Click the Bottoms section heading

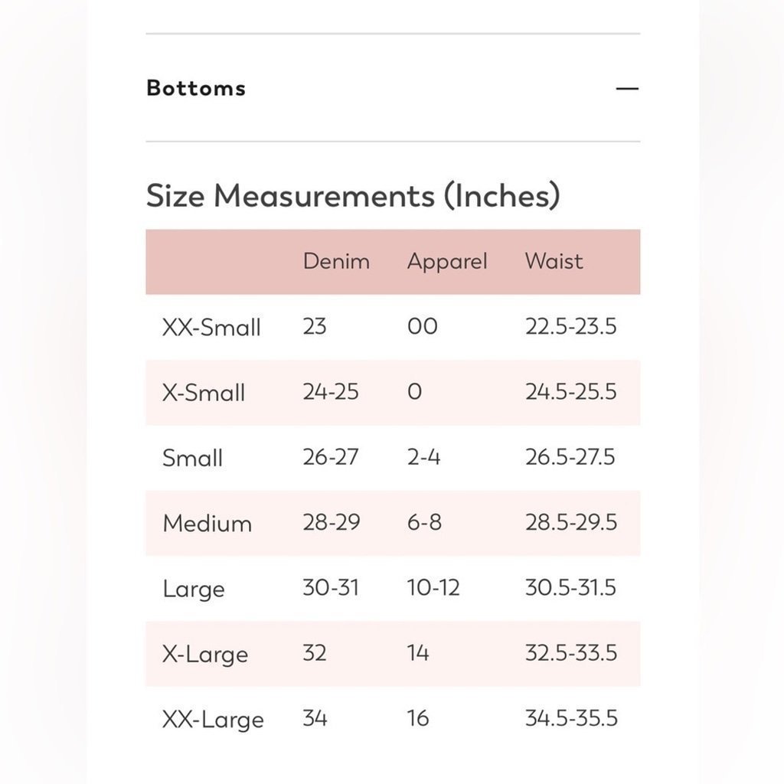coord(196,88)
